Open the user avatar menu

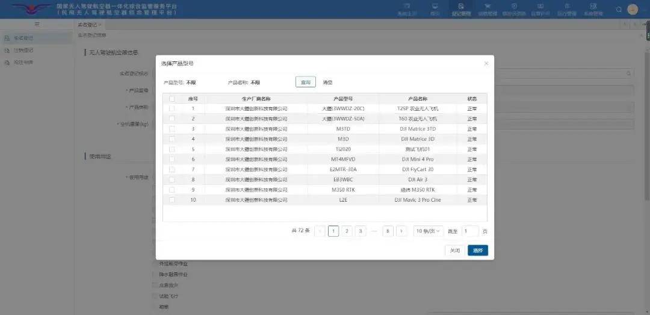click(633, 10)
